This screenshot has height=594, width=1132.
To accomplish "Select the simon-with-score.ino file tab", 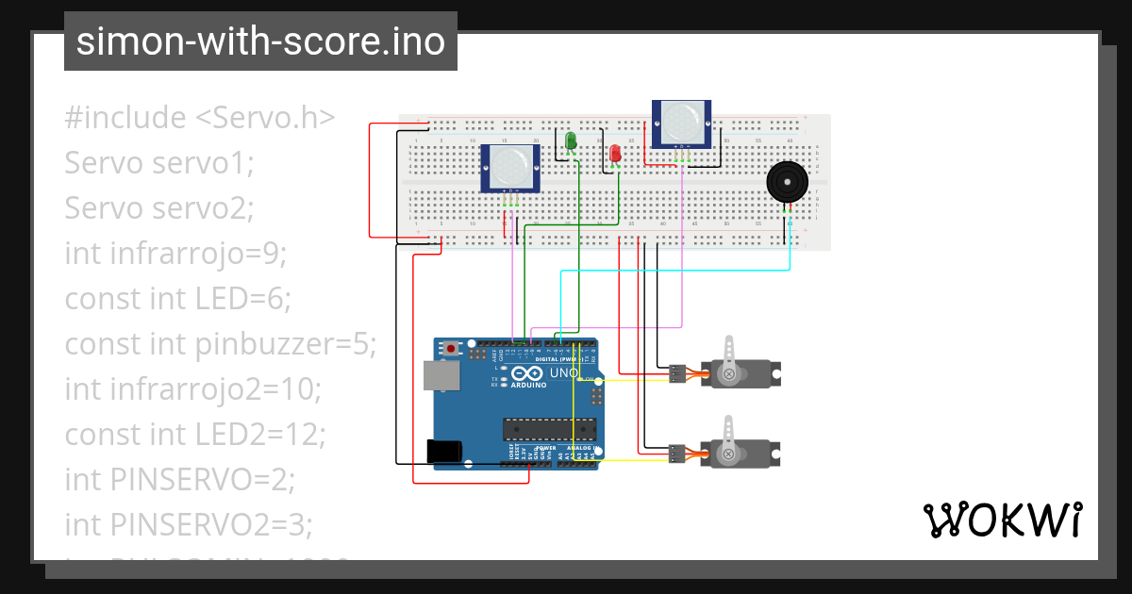I will coord(260,41).
